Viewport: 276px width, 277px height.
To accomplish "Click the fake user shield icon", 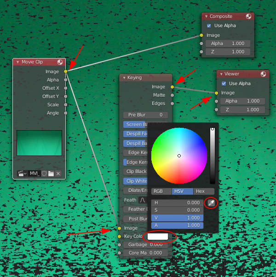I will pos(44,173).
